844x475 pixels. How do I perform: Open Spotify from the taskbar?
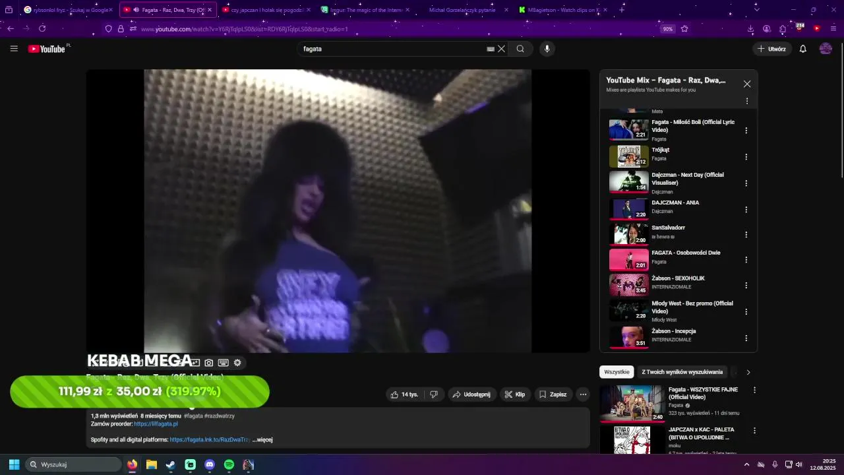tap(229, 464)
